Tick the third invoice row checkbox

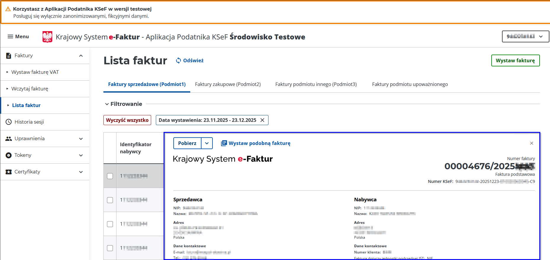point(110,224)
